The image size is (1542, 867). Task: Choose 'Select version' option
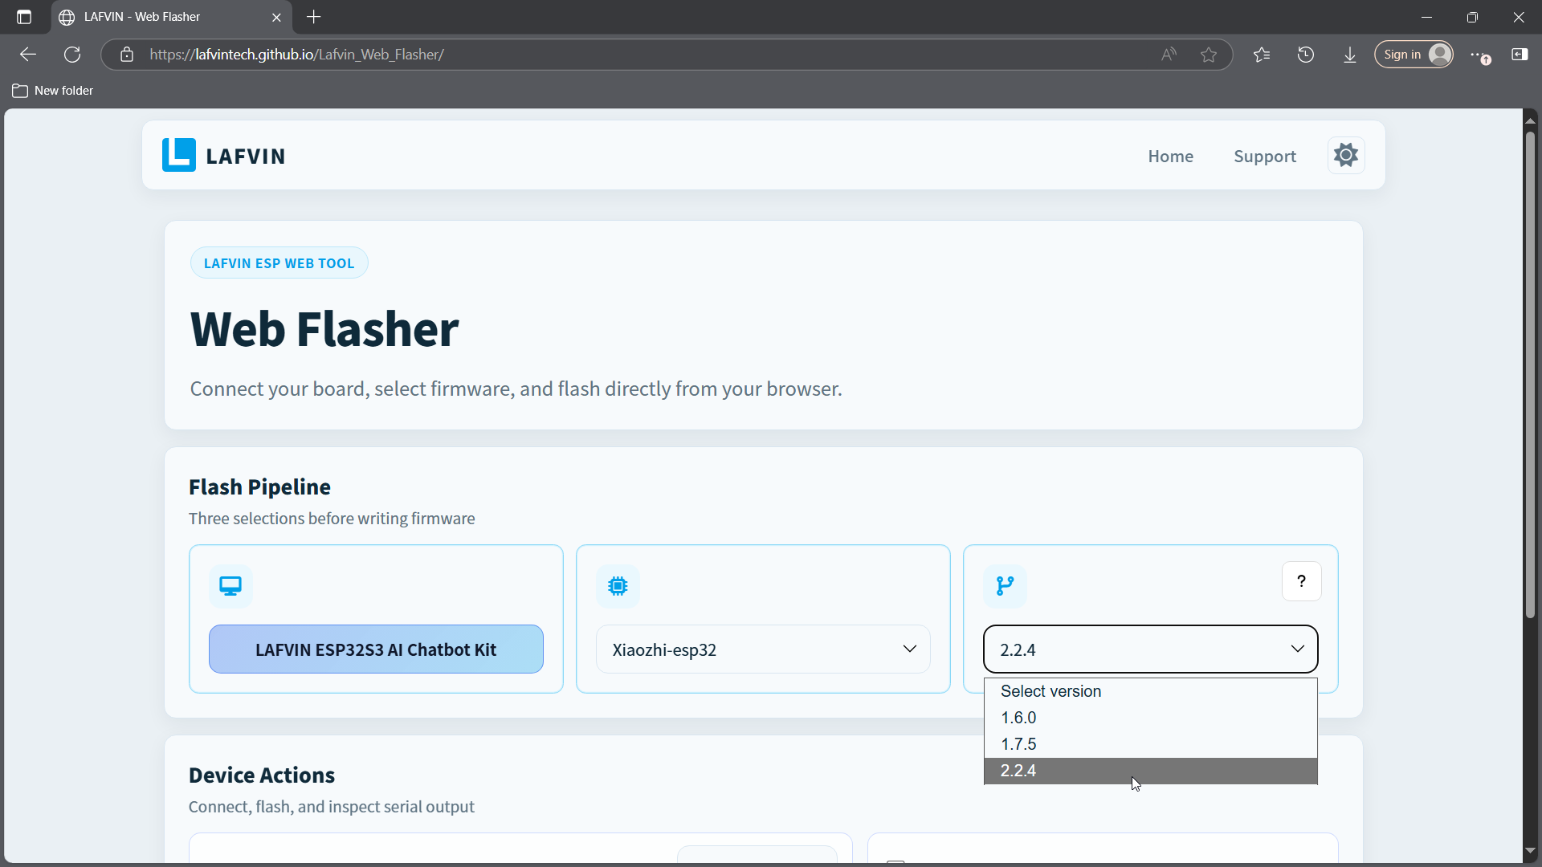click(1150, 691)
